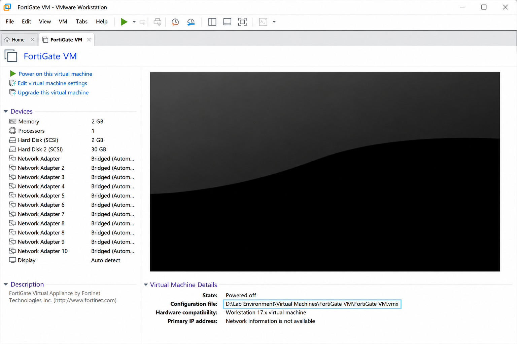Open the power options dropdown arrow

click(134, 22)
